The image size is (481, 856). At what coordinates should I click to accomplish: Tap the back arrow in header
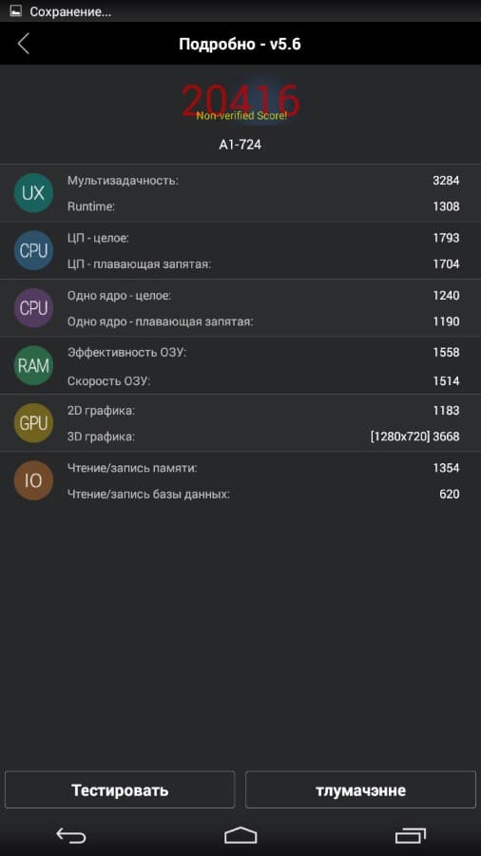(x=23, y=44)
